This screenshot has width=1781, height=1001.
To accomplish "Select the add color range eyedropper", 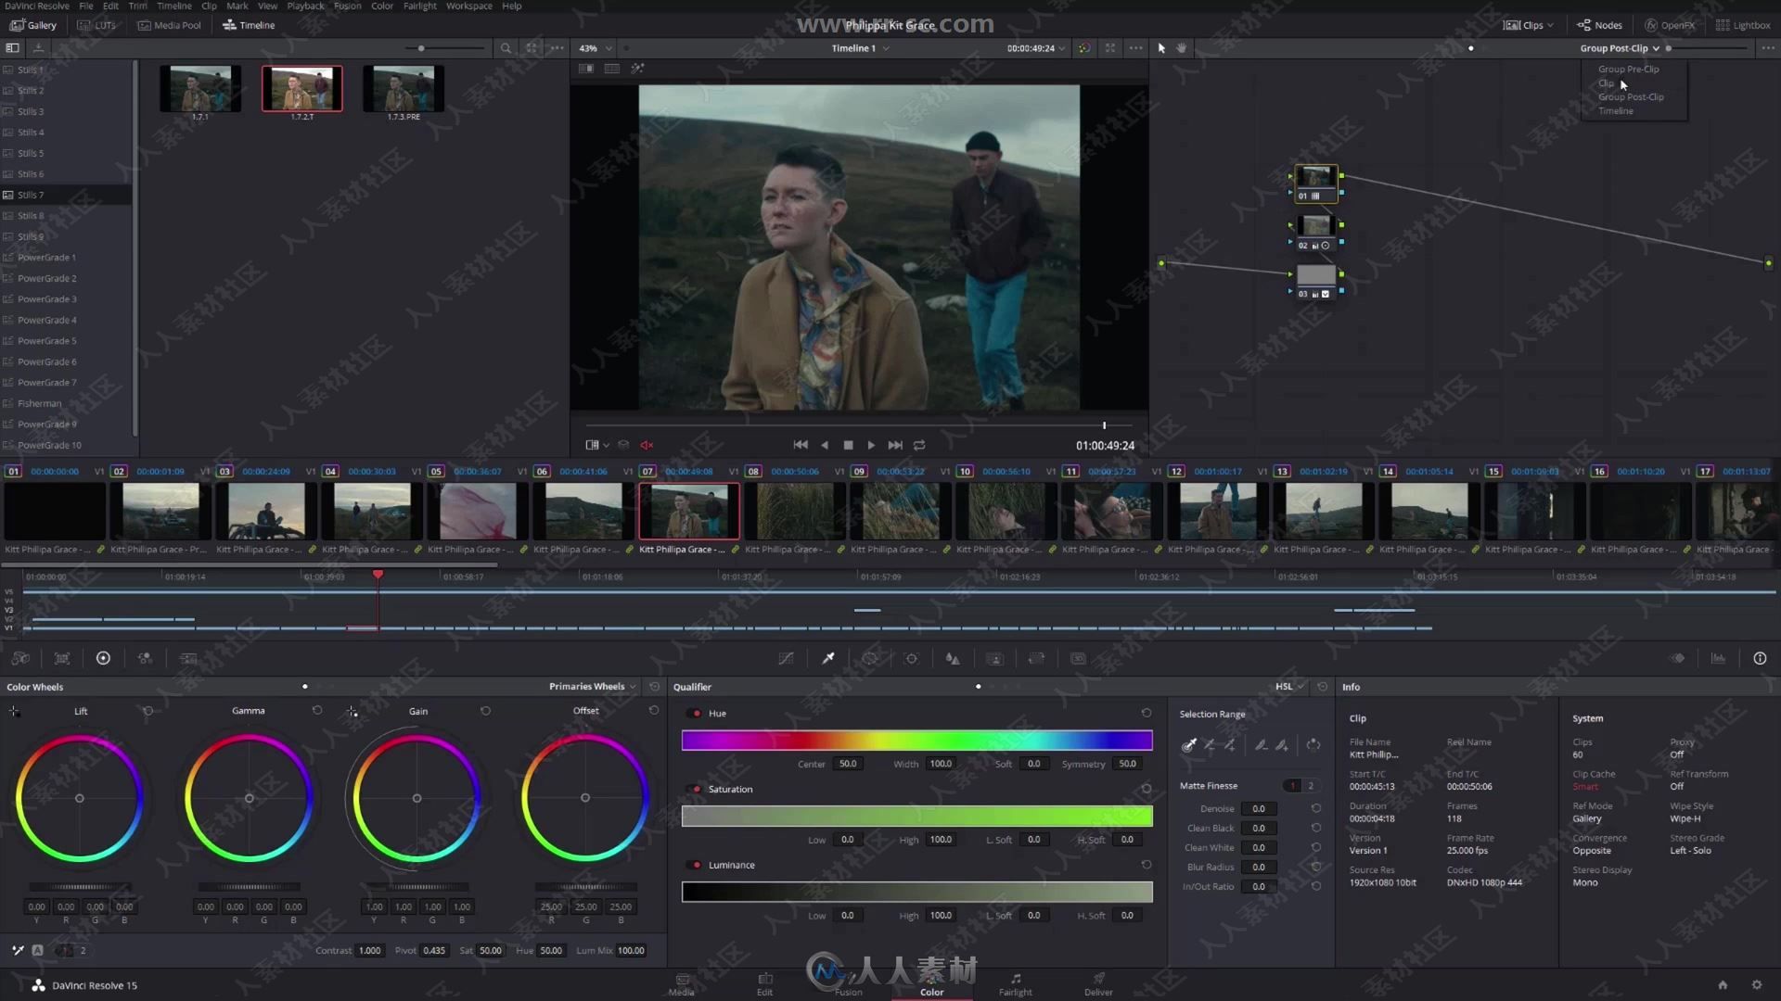I will point(1230,745).
